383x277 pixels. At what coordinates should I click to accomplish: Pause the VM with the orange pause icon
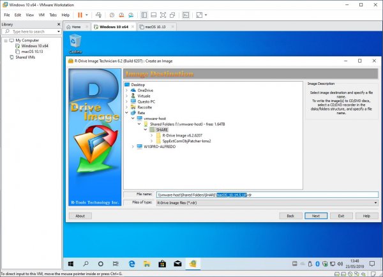(x=80, y=15)
